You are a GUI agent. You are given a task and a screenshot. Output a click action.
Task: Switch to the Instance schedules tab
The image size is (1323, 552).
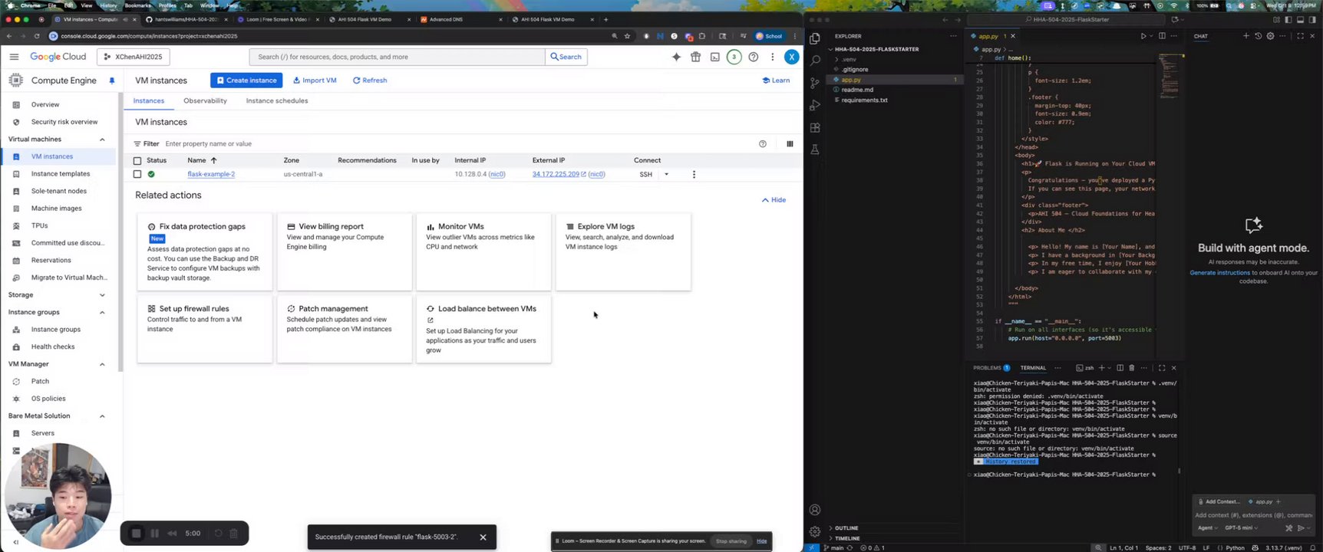click(x=277, y=100)
